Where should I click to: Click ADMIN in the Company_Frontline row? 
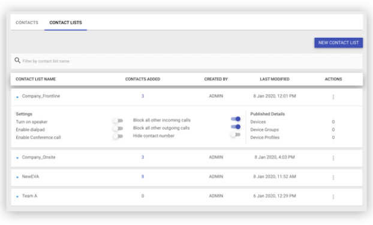tap(216, 96)
